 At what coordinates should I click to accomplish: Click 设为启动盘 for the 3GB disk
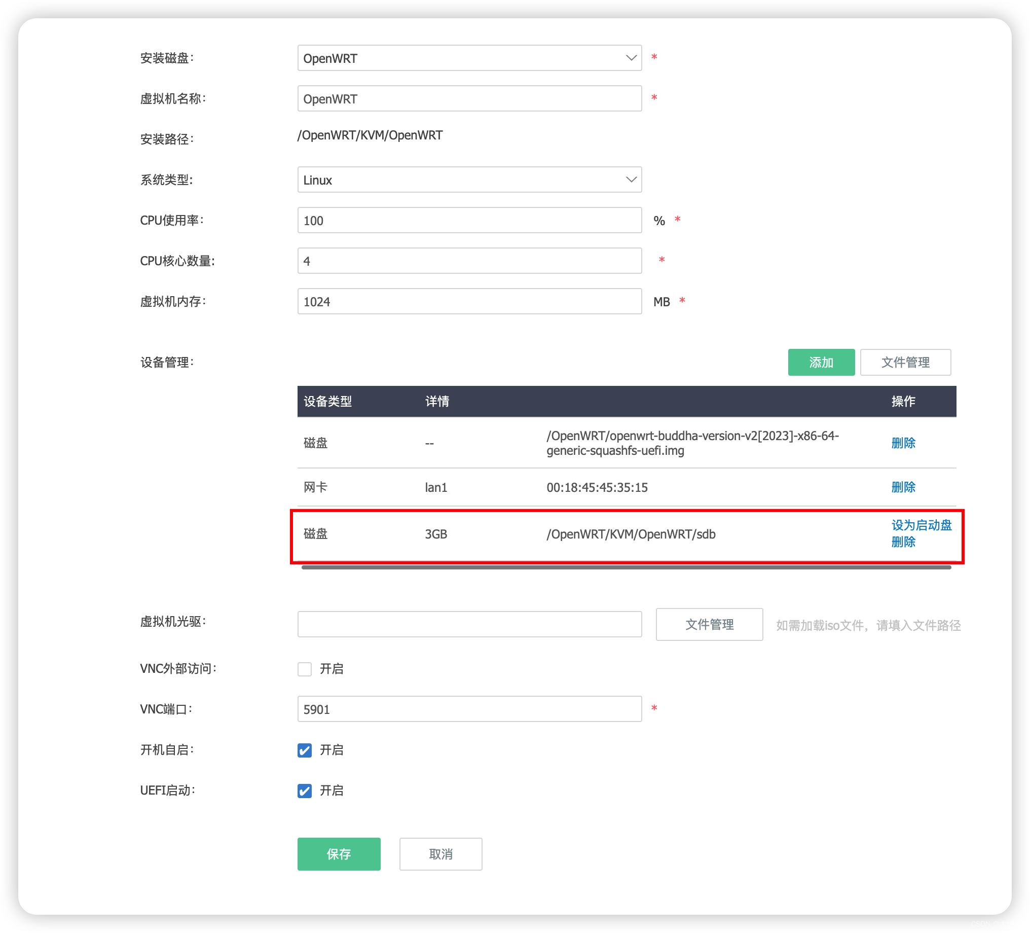[921, 525]
